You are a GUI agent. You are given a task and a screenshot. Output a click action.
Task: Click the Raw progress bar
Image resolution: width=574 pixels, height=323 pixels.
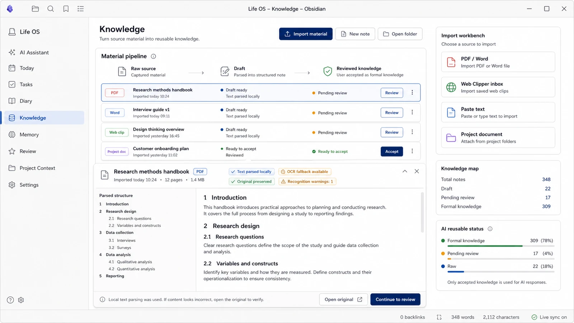tap(501, 272)
